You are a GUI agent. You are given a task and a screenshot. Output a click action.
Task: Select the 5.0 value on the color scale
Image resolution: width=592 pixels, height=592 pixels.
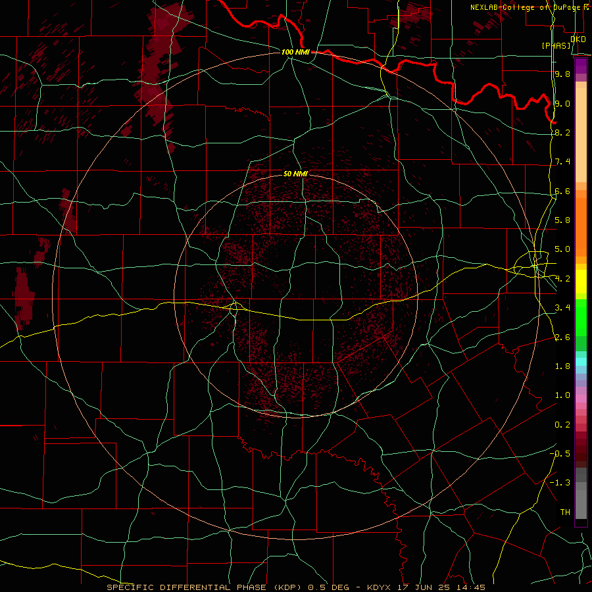pos(562,249)
